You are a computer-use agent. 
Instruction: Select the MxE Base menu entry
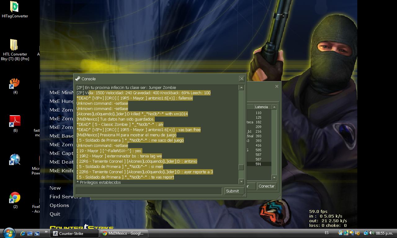tap(61, 136)
